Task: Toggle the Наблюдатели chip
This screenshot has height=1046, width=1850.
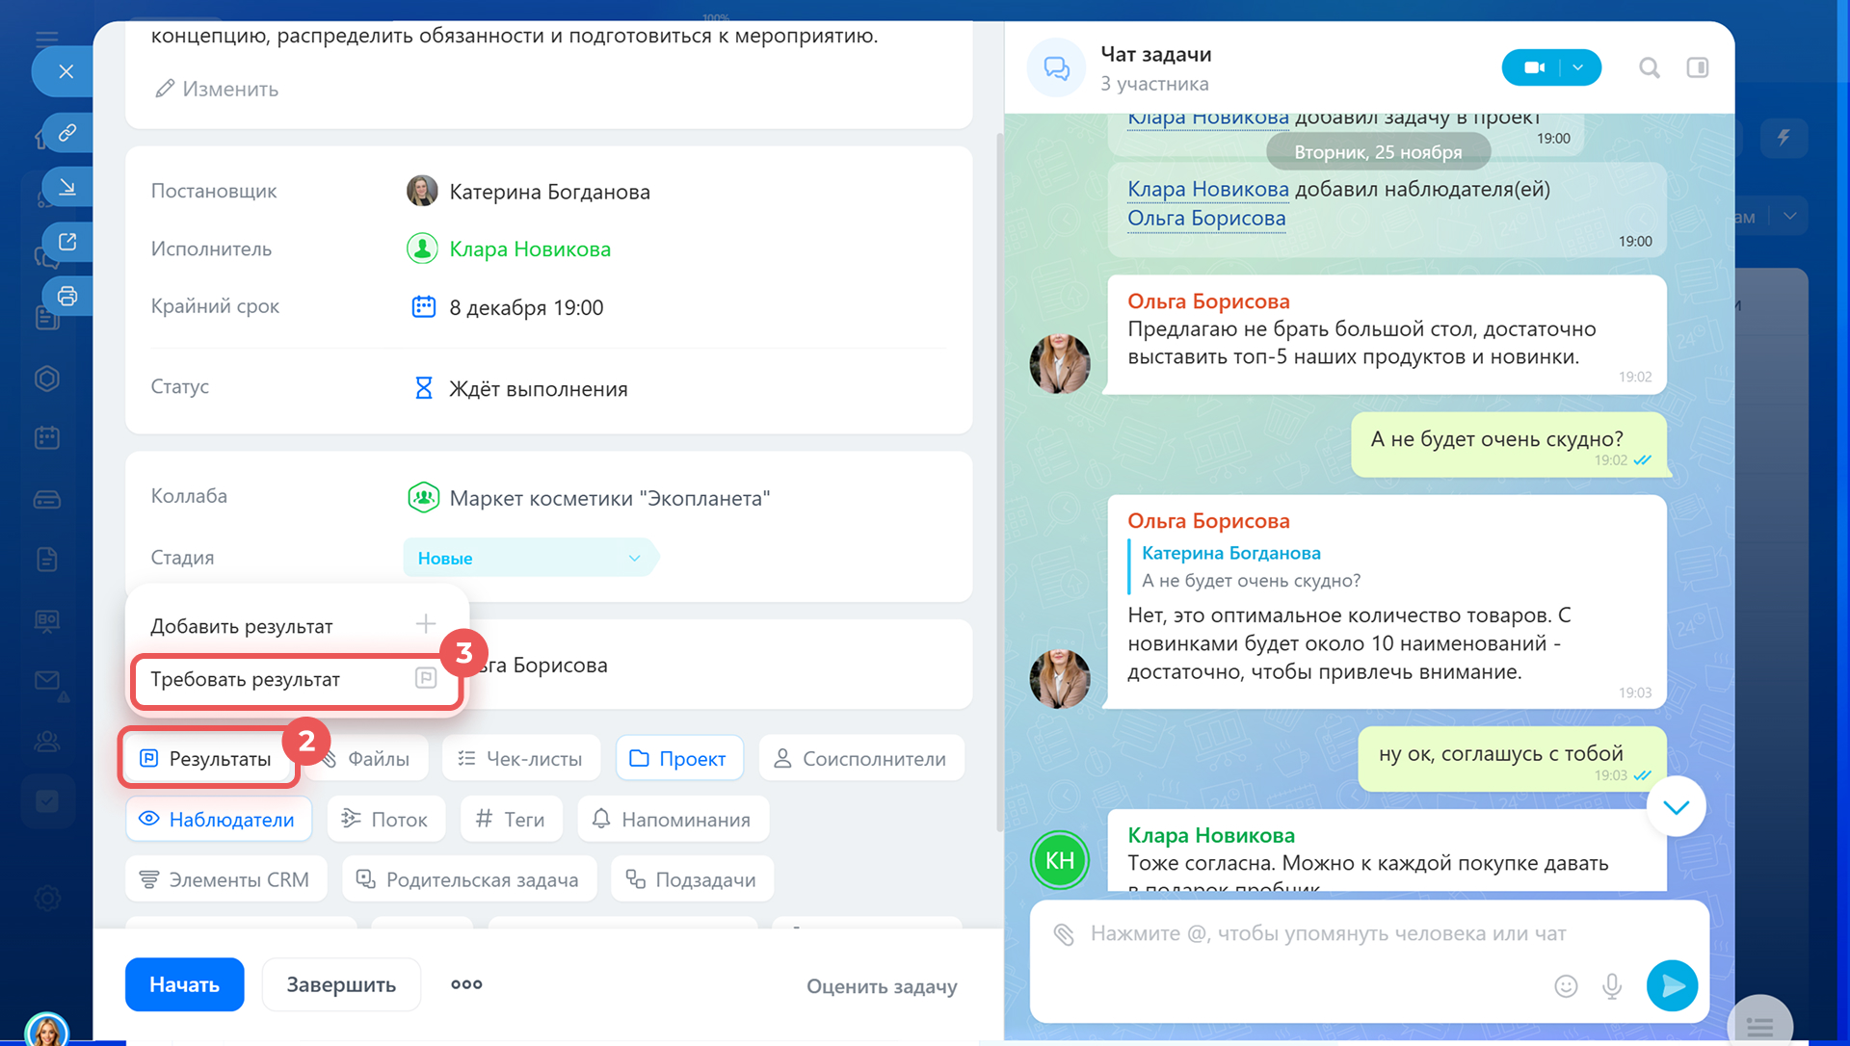Action: pyautogui.click(x=218, y=820)
